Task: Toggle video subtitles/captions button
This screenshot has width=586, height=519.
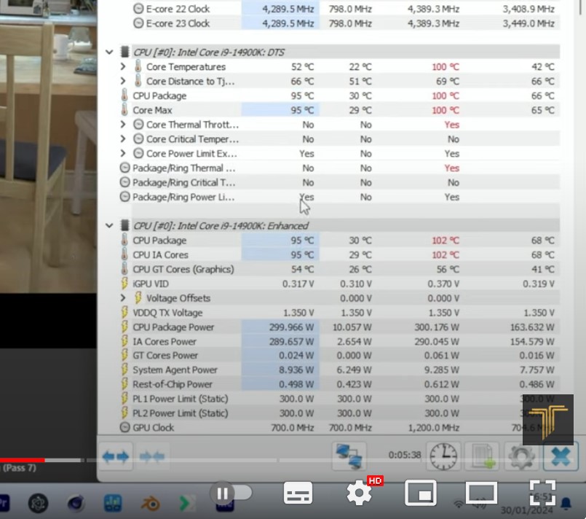Action: coord(298,493)
